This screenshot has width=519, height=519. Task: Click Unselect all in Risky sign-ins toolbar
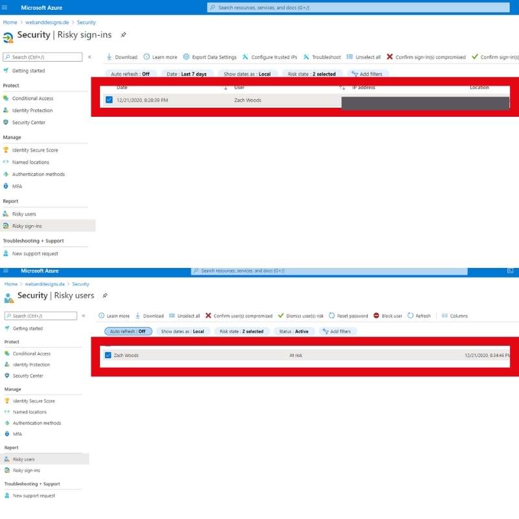click(363, 57)
